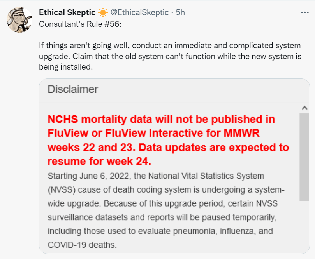Click the @EthicalSkeptic handle
The image size is (315, 259).
(x=141, y=12)
